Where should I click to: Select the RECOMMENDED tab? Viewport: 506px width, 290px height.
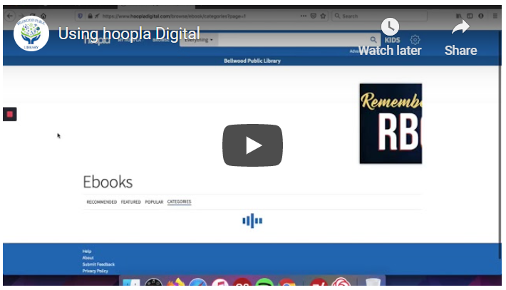102,202
